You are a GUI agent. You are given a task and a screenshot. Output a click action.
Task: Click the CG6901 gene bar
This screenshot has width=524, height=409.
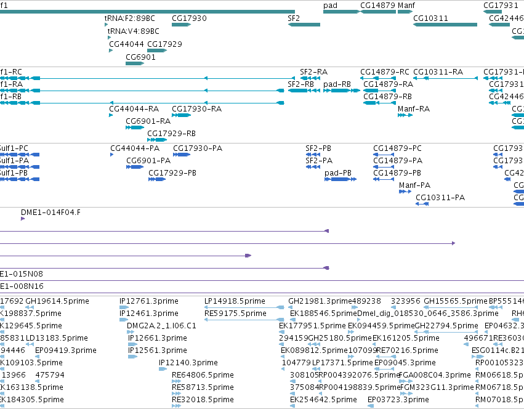click(135, 63)
